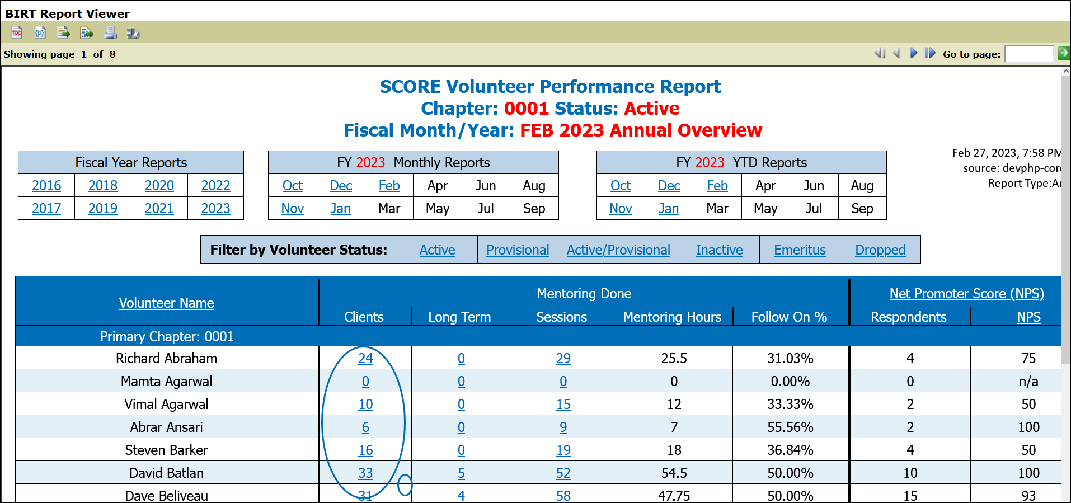Image resolution: width=1071 pixels, height=503 pixels.
Task: Open Vimal Agarwal's 10 clients link
Action: point(365,404)
